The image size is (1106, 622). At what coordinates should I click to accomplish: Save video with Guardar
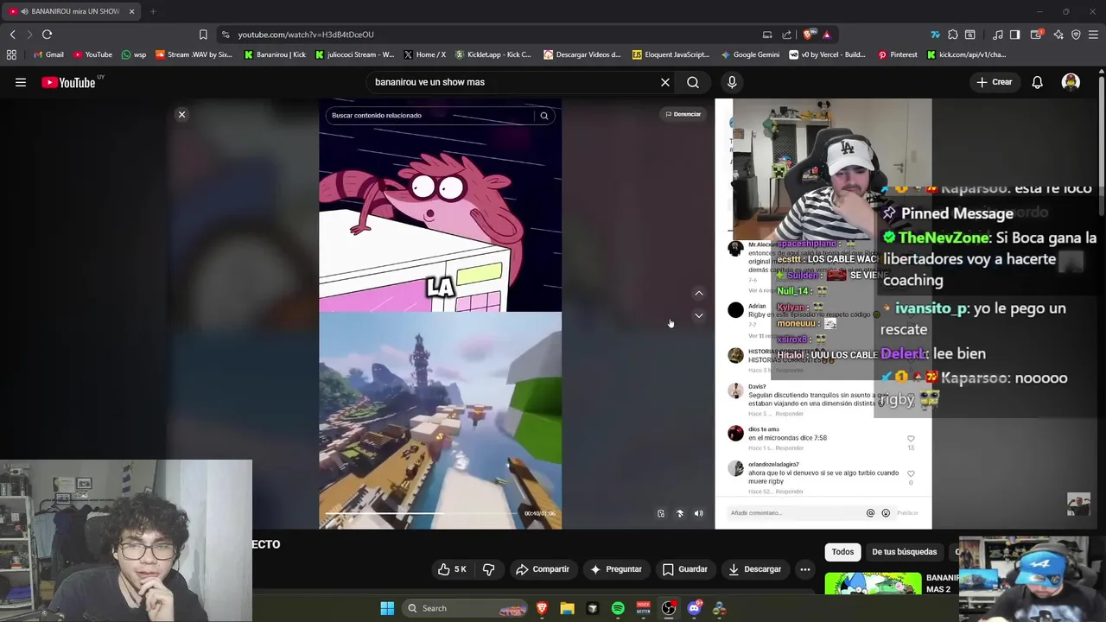point(685,569)
